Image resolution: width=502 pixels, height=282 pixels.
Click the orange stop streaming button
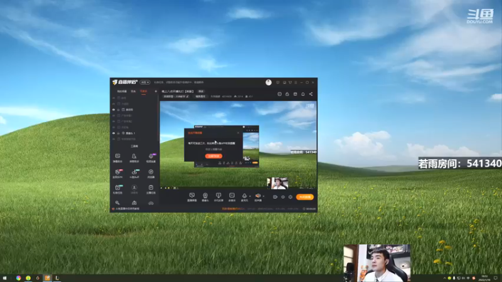tap(305, 197)
